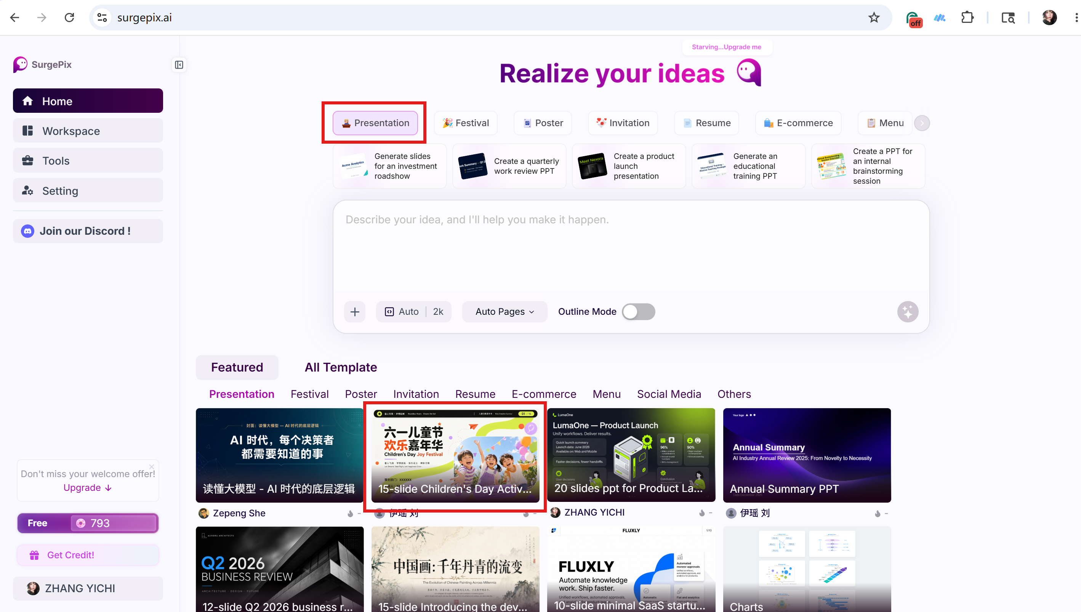Viewport: 1081px width, 612px height.
Task: Open Tools in the sidebar
Action: pyautogui.click(x=88, y=160)
